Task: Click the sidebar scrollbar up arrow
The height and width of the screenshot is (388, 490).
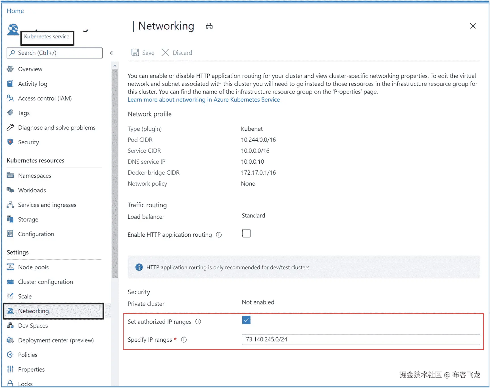Action: pyautogui.click(x=115, y=66)
